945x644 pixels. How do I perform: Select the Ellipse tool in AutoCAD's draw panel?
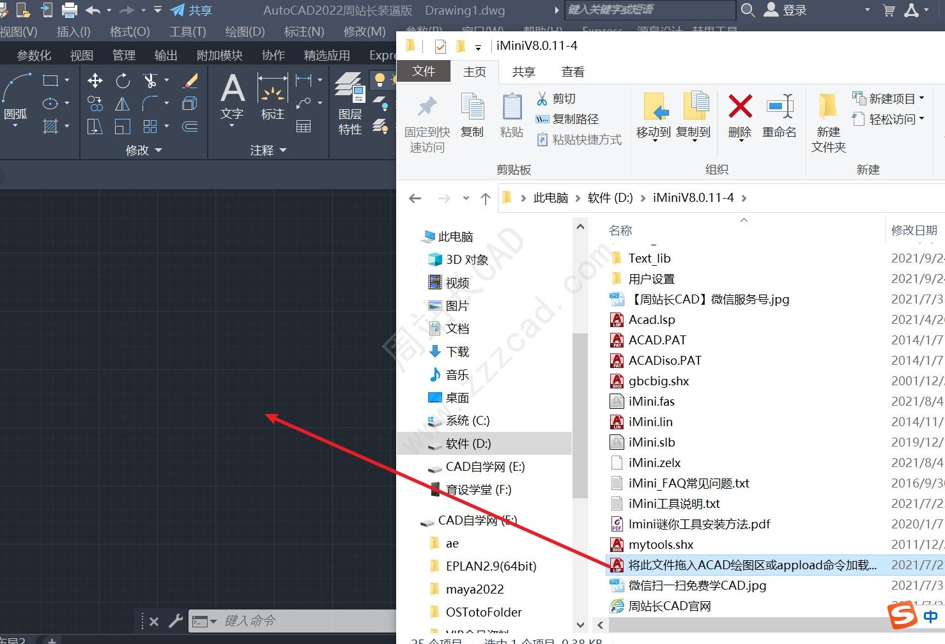[50, 103]
